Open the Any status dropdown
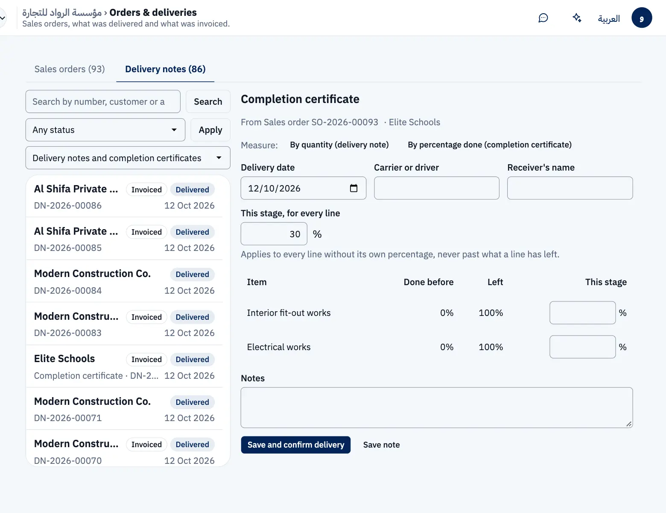The width and height of the screenshot is (666, 513). click(105, 130)
